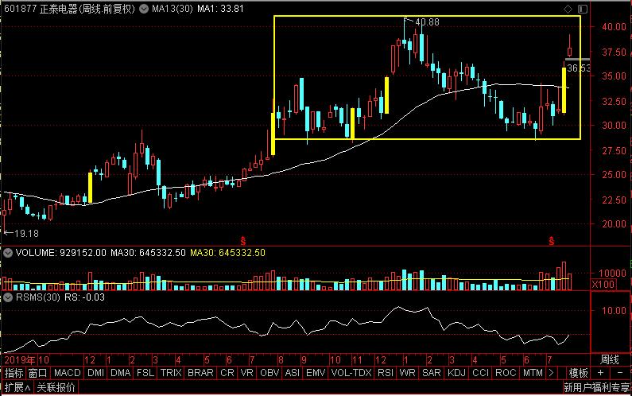
Task: Select the 窗口 tab
Action: pos(38,373)
